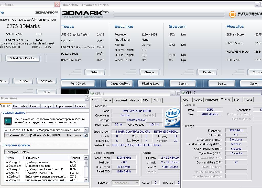Click the Описание column header
This screenshot has height=188, width=262.
tap(46, 158)
